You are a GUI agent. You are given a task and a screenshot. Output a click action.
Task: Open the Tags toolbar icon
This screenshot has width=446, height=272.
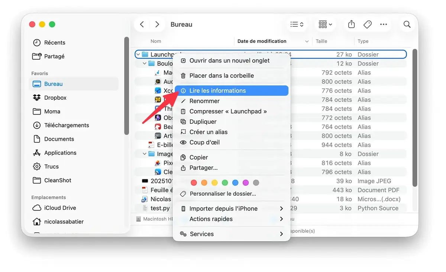click(368, 24)
